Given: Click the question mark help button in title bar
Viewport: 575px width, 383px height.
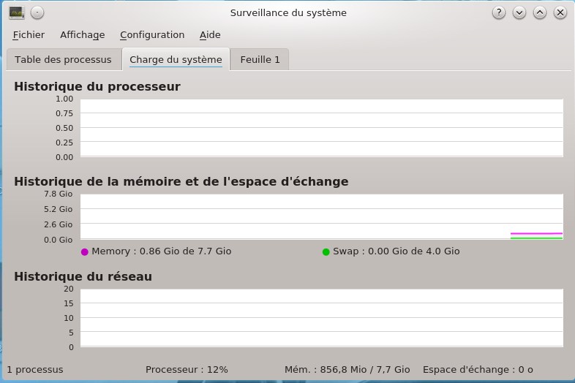Looking at the screenshot, I should click(x=499, y=12).
